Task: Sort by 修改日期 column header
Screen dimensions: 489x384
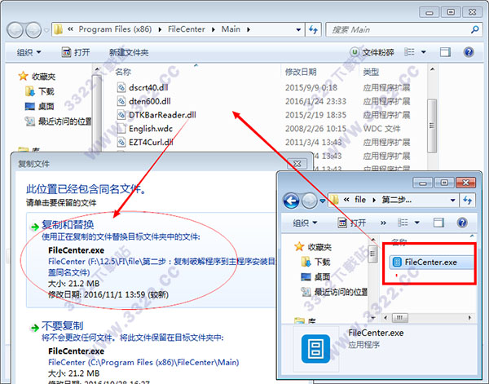Action: (x=301, y=72)
